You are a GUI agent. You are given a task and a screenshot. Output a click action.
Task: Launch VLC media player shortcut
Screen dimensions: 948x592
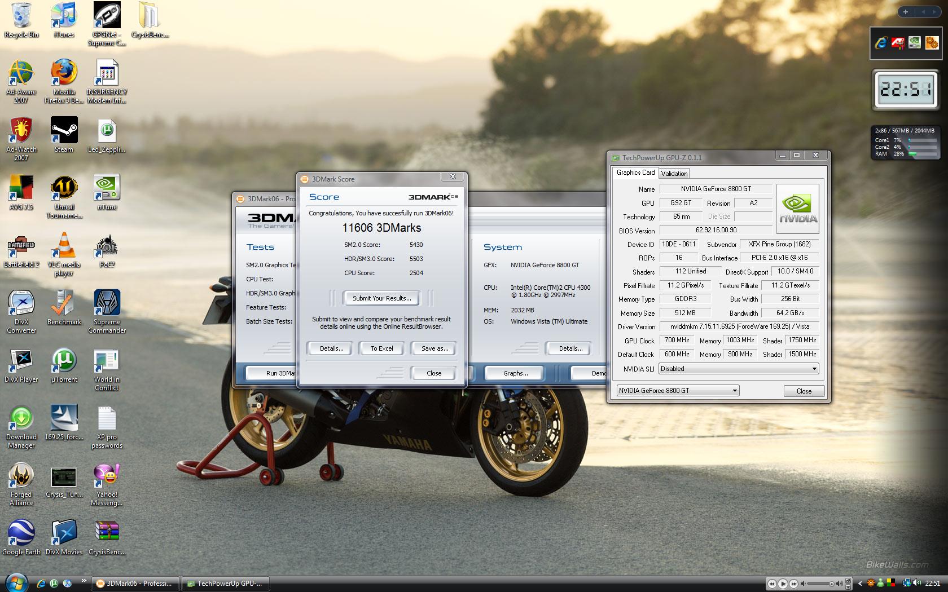[64, 254]
